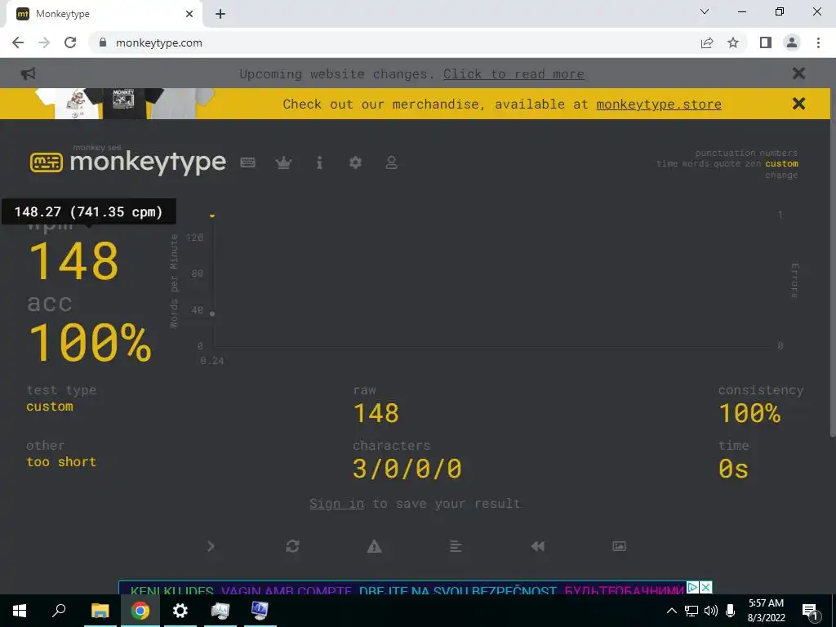Save result screenshot with image icon
836x627 pixels.
pos(619,546)
